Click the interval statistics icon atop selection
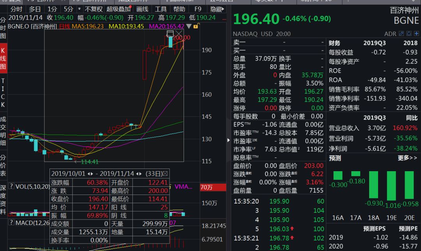The height and width of the screenshot is (251, 421). [x=170, y=33]
